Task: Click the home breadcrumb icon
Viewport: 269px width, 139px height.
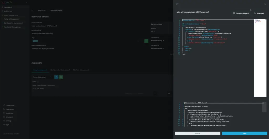Action: tap(32, 10)
